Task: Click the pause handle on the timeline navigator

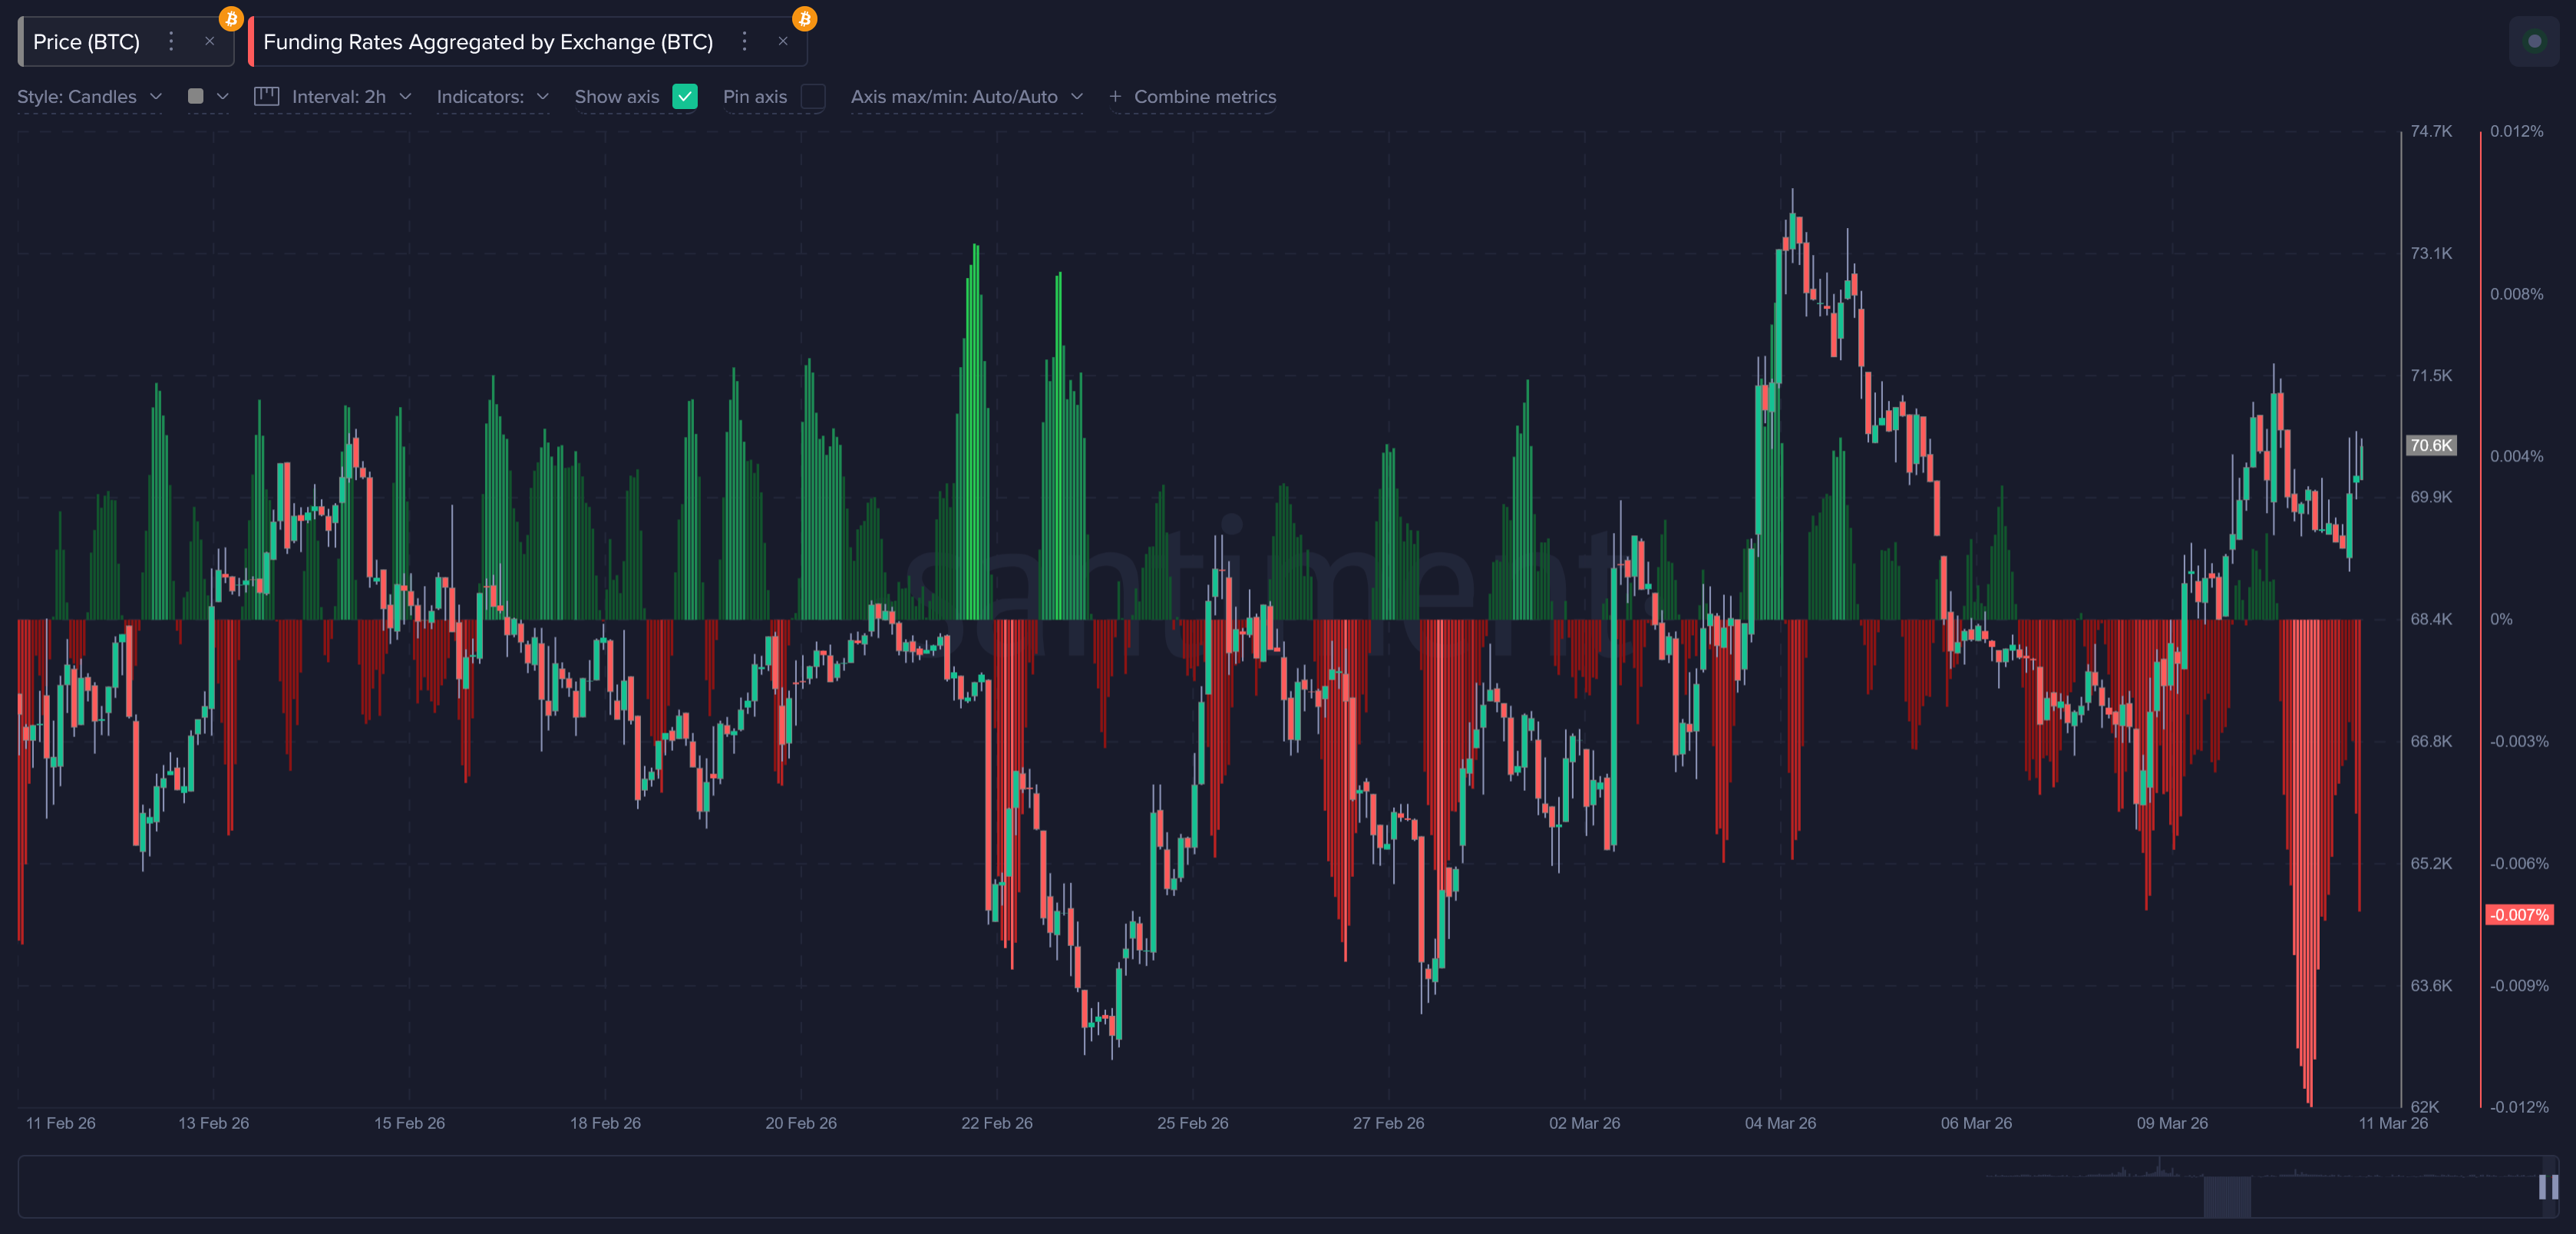Action: tap(2547, 1187)
